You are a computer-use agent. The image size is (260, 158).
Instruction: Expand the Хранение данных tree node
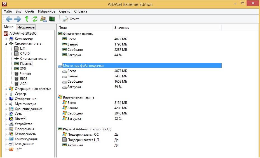(6, 109)
